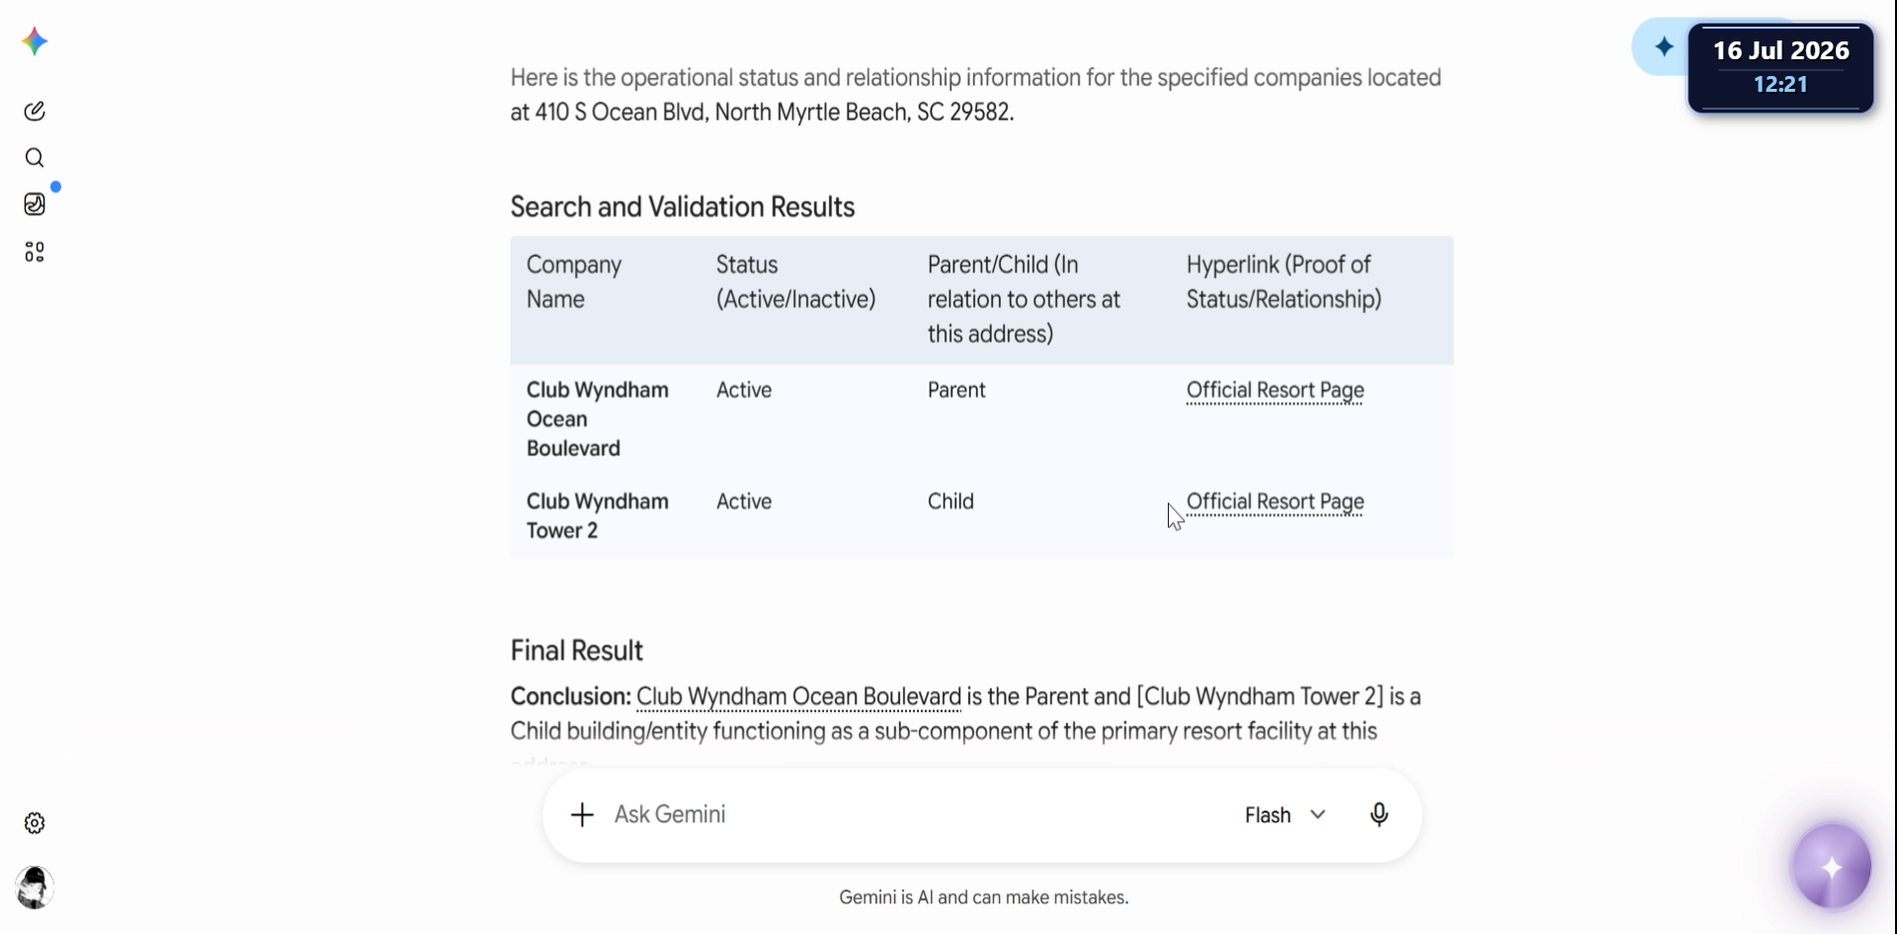The image size is (1897, 934).
Task: Open the search chats magnifier icon
Action: pyautogui.click(x=35, y=158)
